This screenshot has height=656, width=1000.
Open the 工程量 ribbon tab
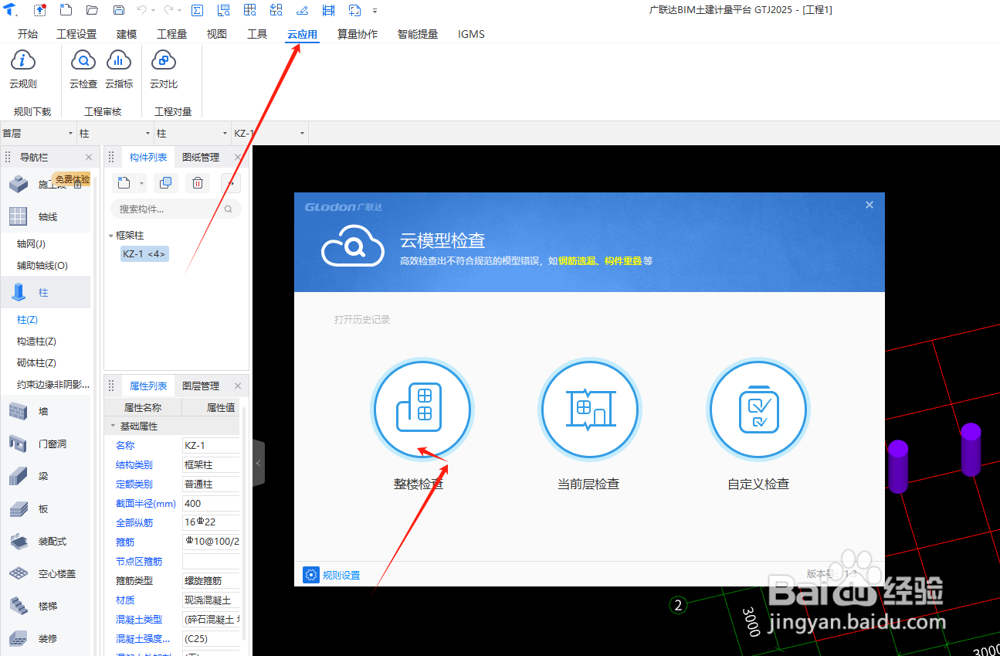[x=172, y=34]
